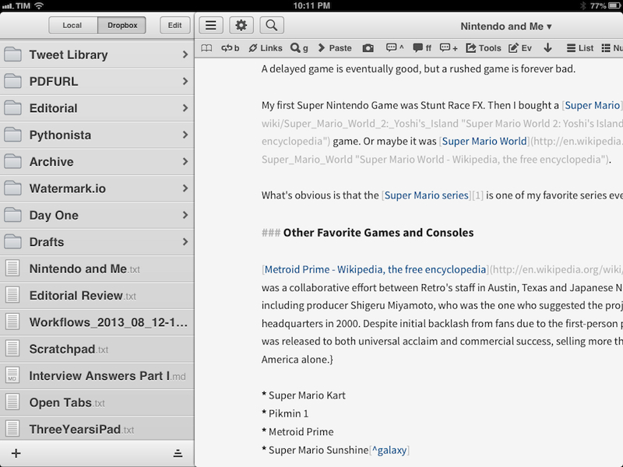The image size is (623, 467).
Task: Switch file source to Local
Action: (x=72, y=26)
